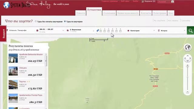This screenshot has height=109, width=194.
Task: Open the Apartamentos Florida Plaza link
Action: (31, 95)
